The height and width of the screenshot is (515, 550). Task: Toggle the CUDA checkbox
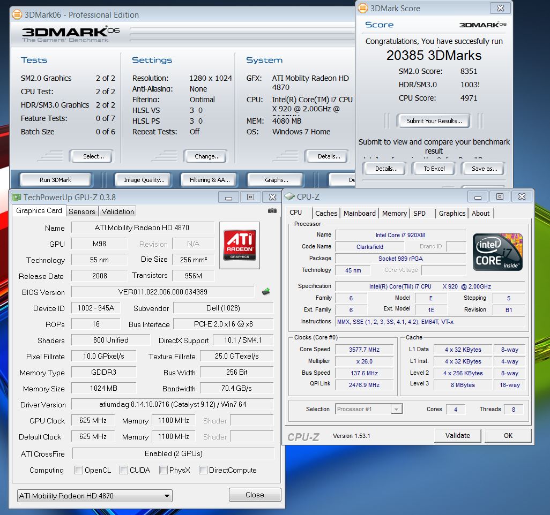click(124, 470)
